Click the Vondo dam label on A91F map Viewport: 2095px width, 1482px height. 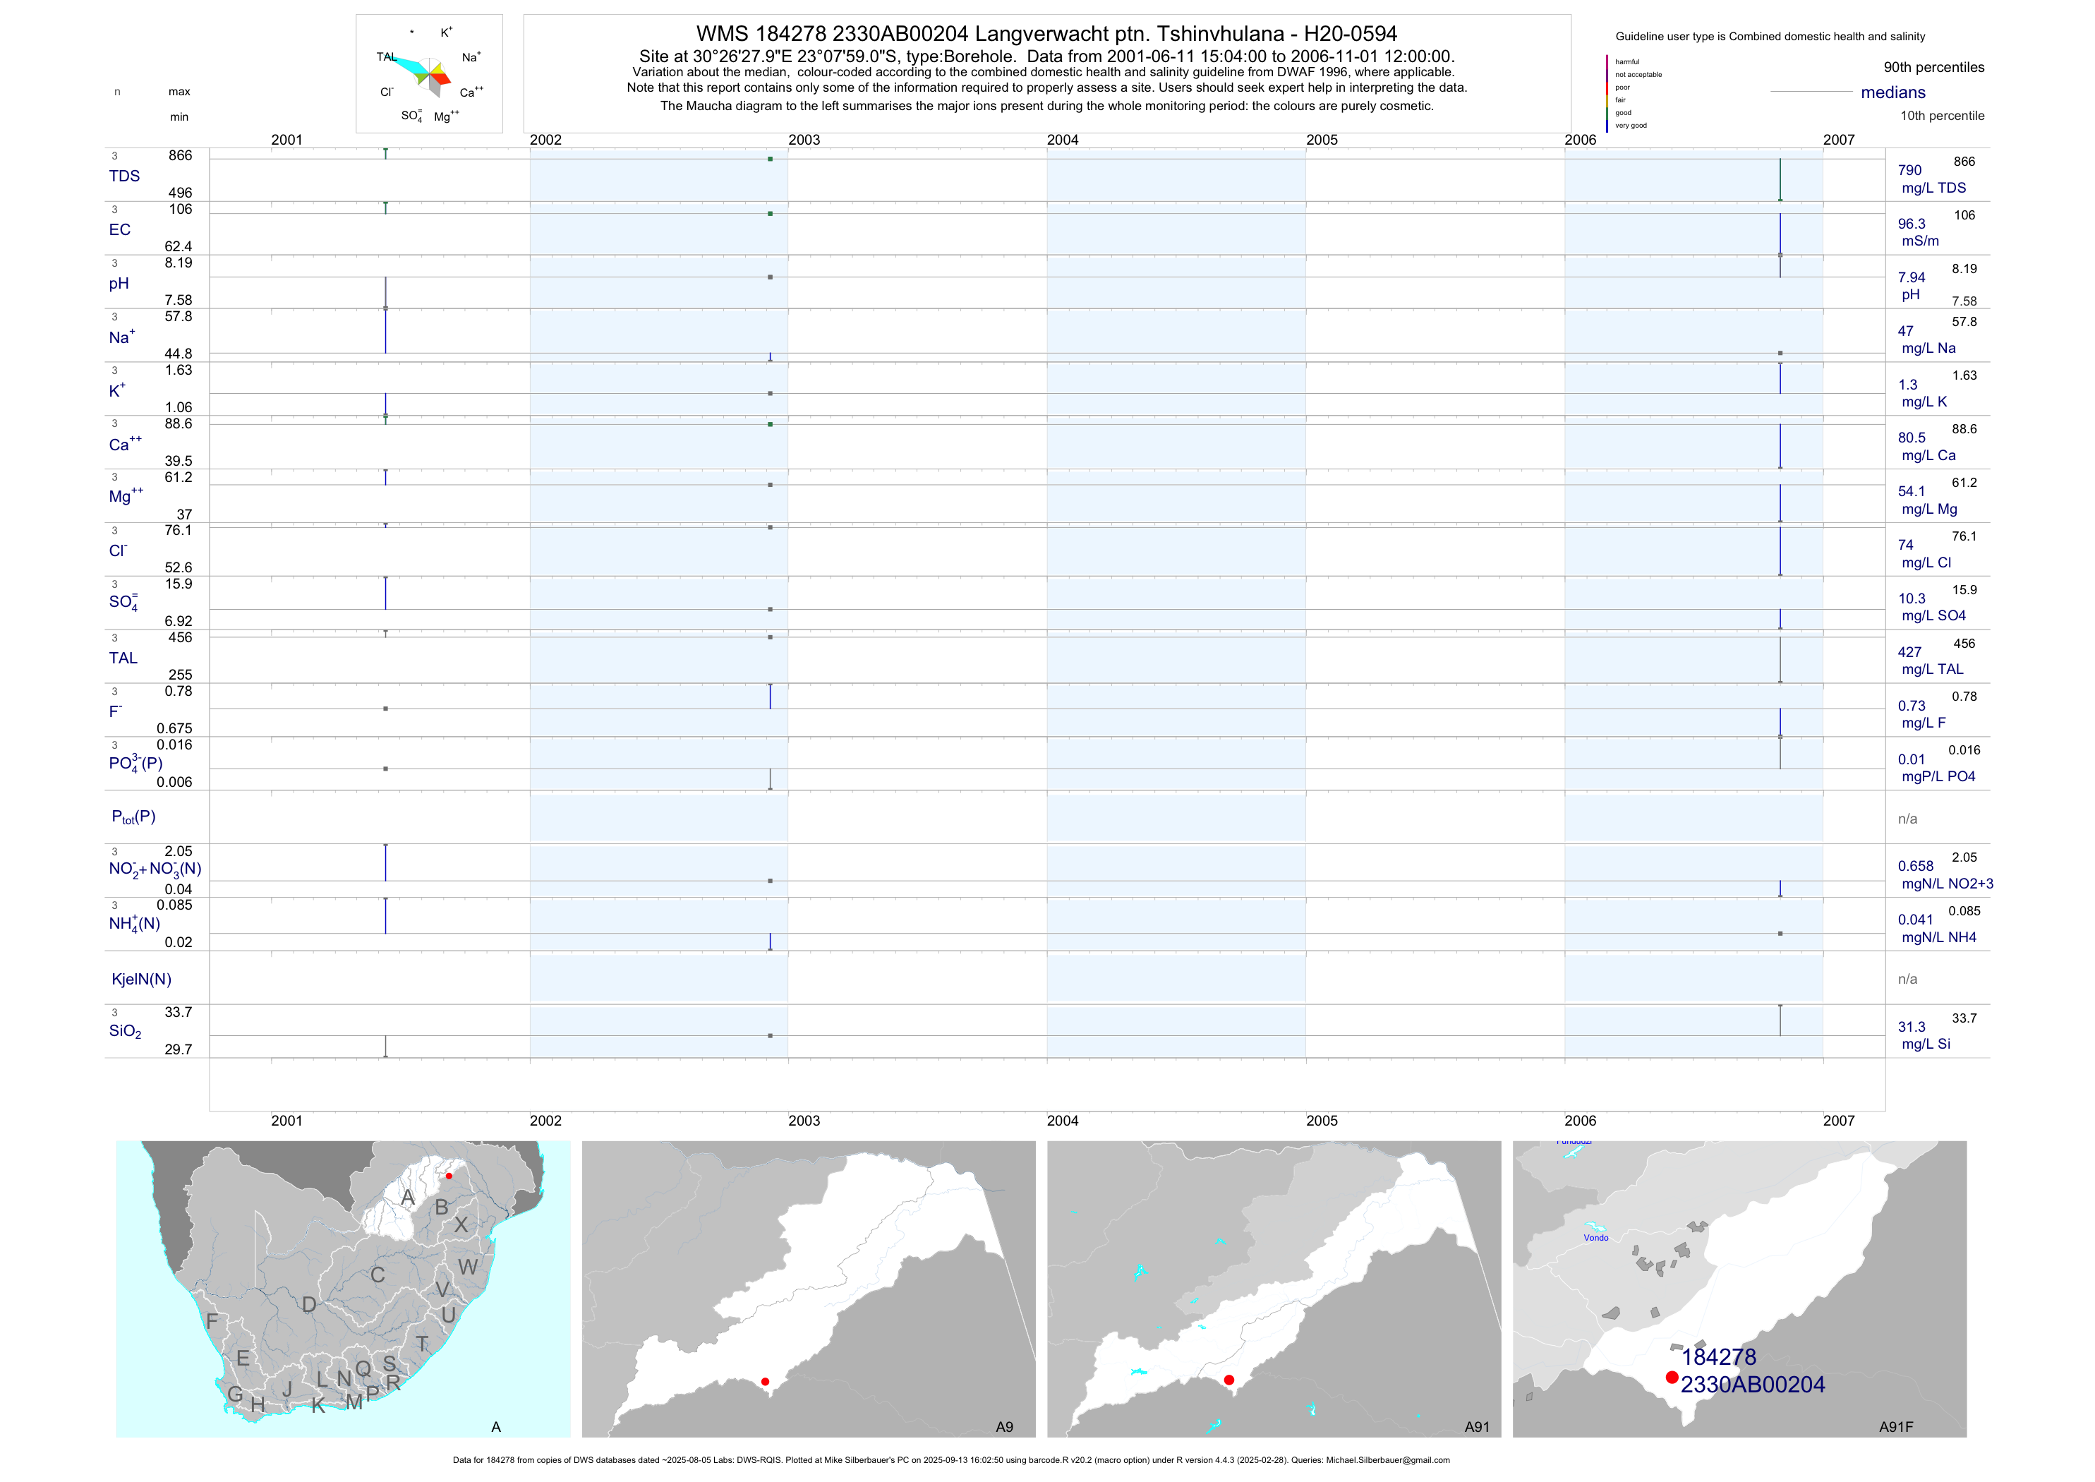pos(1596,1237)
